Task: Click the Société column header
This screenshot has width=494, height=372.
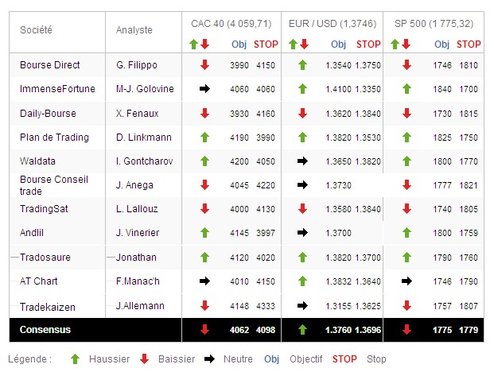Action: tap(36, 30)
